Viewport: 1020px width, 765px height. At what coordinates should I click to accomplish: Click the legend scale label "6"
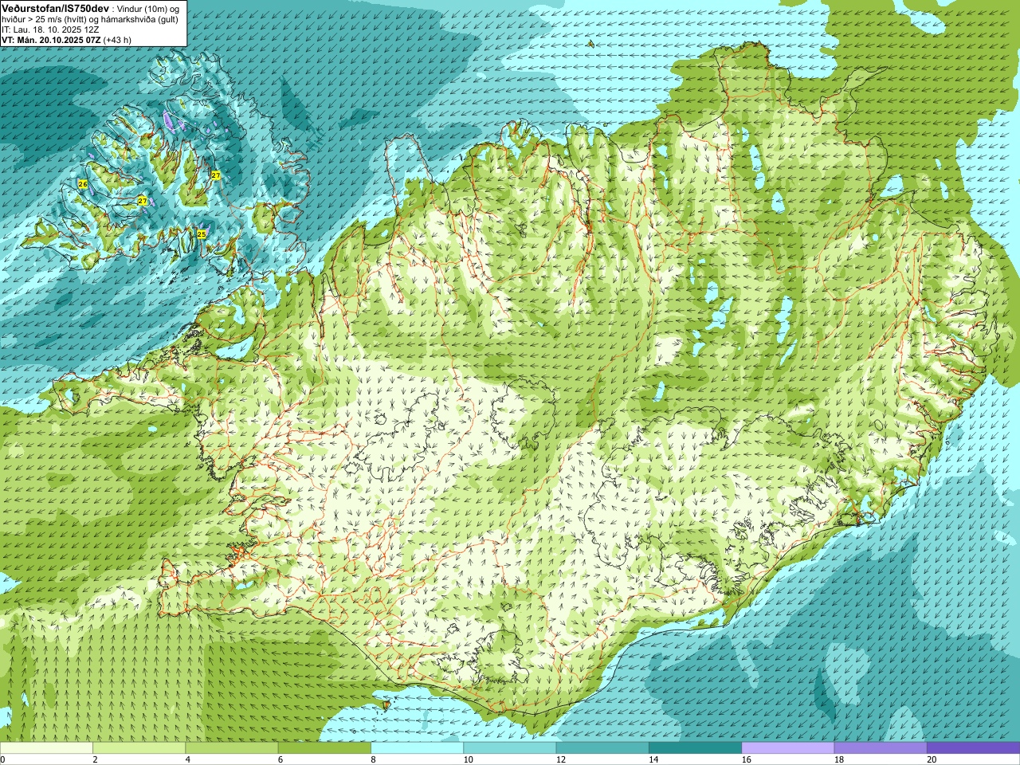coord(281,759)
